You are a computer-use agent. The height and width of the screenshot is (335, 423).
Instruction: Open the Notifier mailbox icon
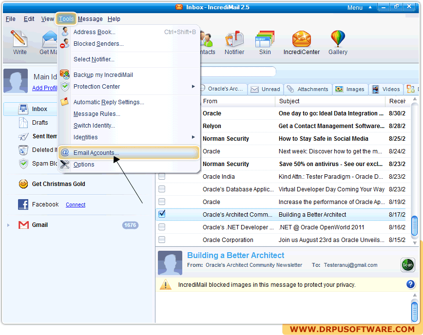point(234,39)
